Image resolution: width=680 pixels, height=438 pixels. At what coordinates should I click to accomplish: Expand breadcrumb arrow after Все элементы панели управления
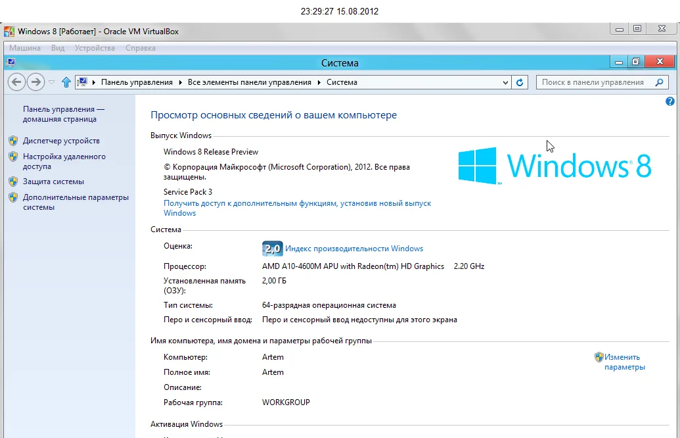coord(319,82)
